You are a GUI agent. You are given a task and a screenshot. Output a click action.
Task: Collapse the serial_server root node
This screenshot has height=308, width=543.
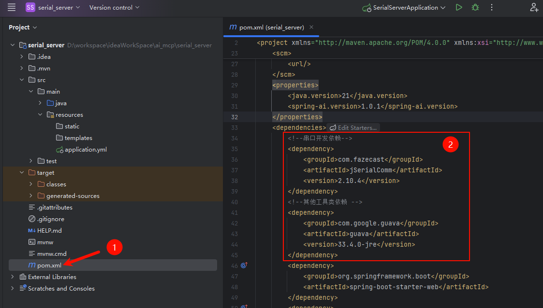13,45
